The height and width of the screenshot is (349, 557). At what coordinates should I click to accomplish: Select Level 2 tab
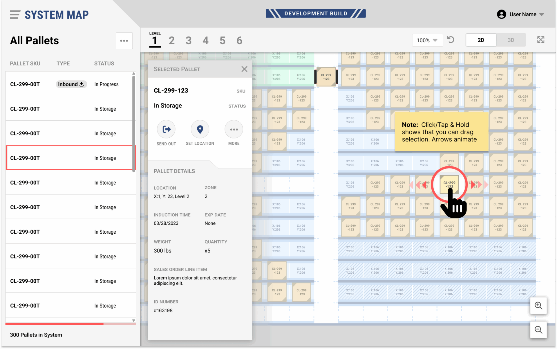click(171, 41)
